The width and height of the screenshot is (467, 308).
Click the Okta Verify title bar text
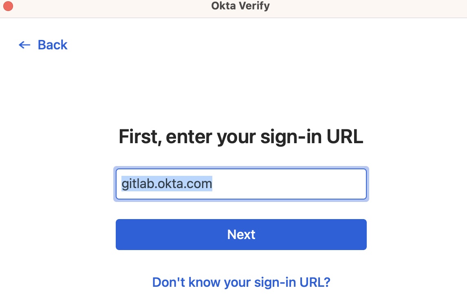coord(239,6)
